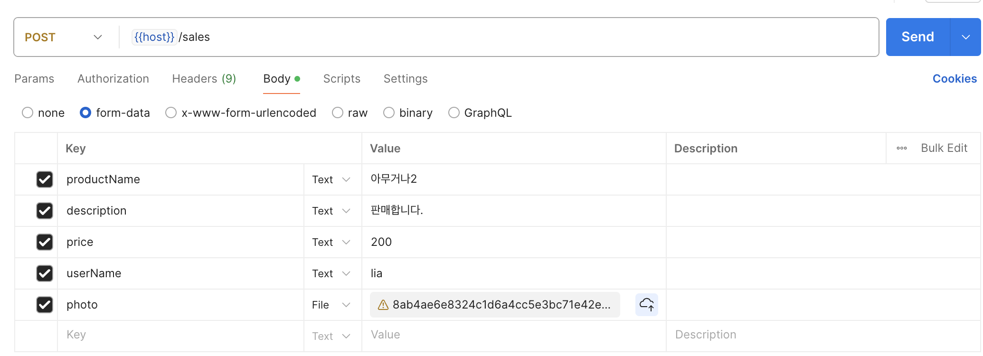The height and width of the screenshot is (356, 983).
Task: Select the Body tab
Action: coord(281,79)
